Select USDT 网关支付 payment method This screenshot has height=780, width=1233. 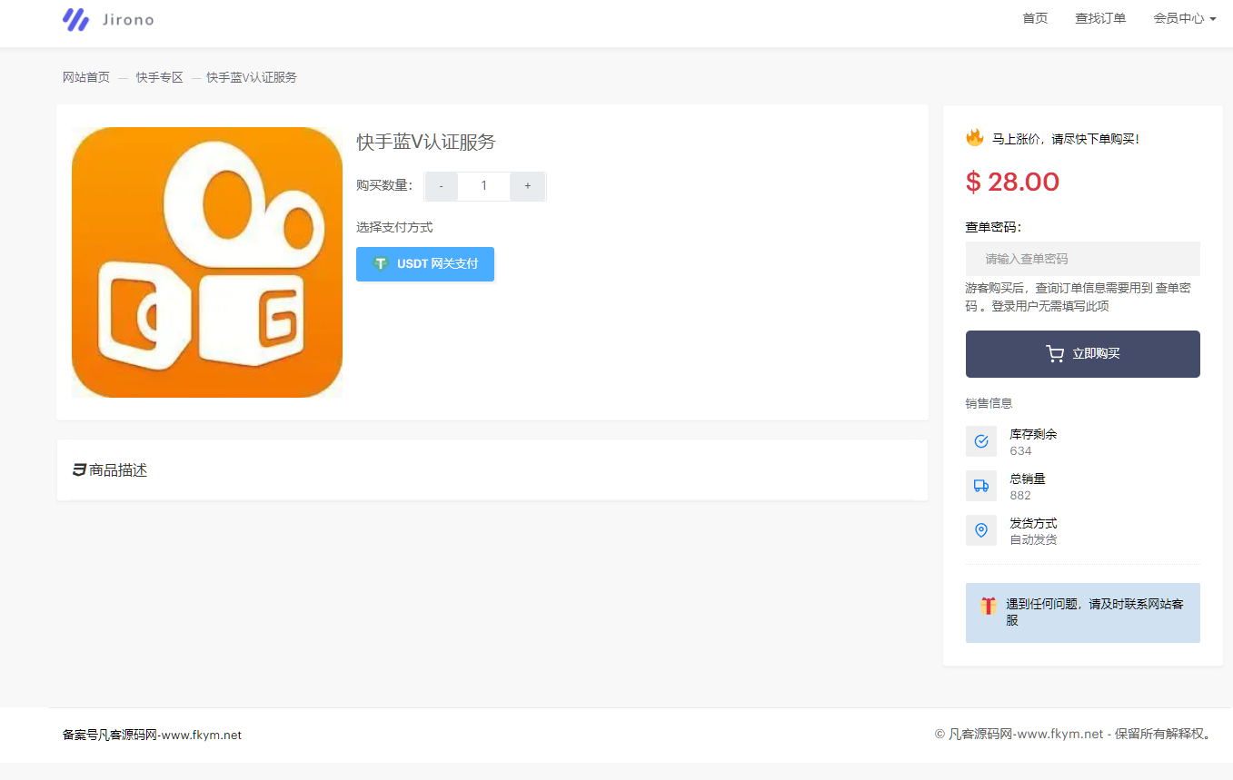pyautogui.click(x=425, y=264)
